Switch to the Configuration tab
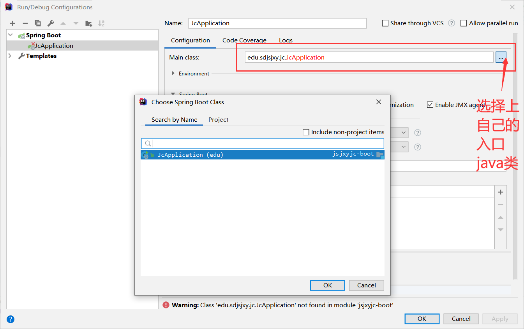This screenshot has width=524, height=329. coord(191,40)
